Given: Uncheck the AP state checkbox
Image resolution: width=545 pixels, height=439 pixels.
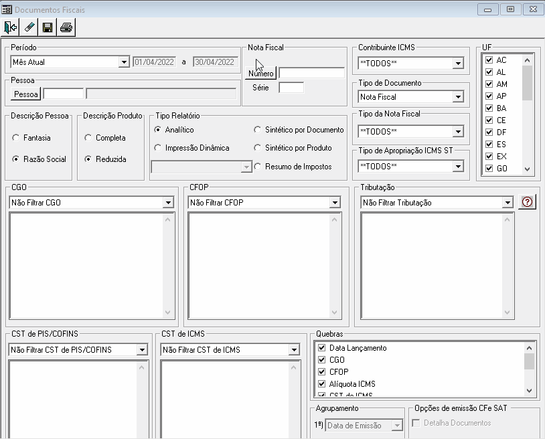Looking at the screenshot, I should pyautogui.click(x=489, y=96).
